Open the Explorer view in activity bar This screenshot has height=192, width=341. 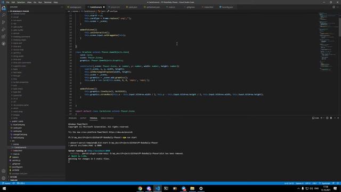coord(4,9)
